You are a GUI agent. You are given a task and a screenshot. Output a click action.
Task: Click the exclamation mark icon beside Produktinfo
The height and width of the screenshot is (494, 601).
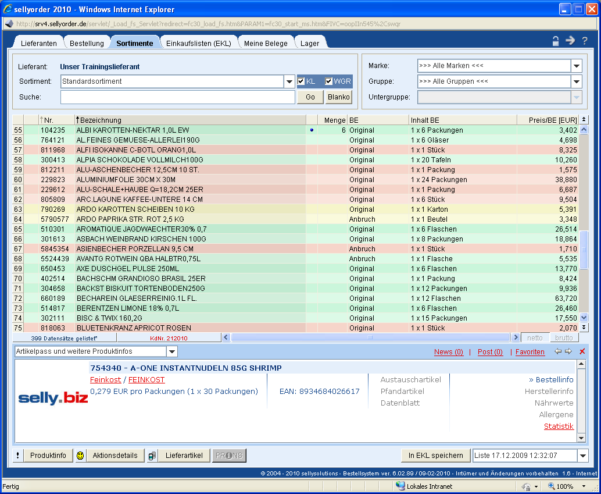pos(17,456)
